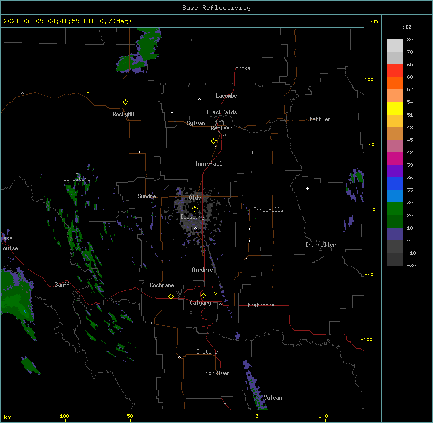Viewport: 433px width, 423px height.
Task: Click the Sylvan label
Action: pos(196,123)
